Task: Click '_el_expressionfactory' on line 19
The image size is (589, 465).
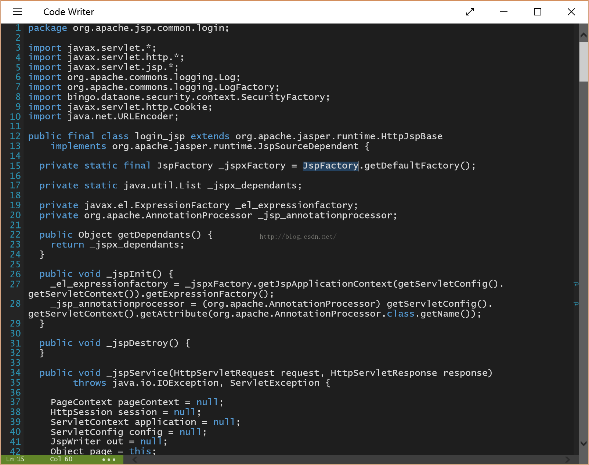Action: 294,206
